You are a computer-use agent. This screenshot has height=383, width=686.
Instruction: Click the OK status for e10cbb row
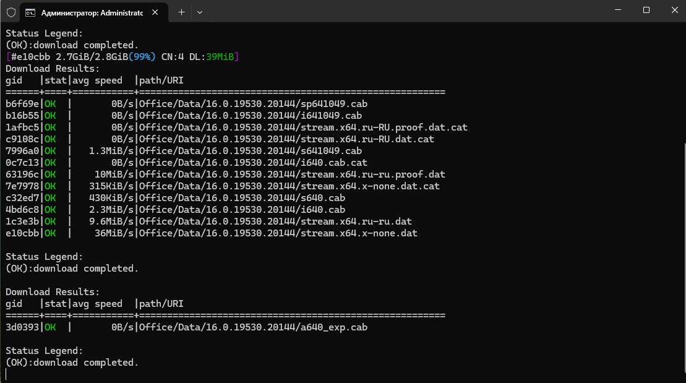click(x=50, y=233)
